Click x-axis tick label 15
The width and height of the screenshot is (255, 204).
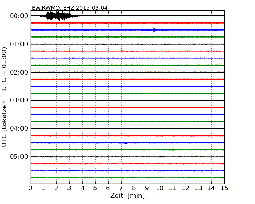pos(224,188)
